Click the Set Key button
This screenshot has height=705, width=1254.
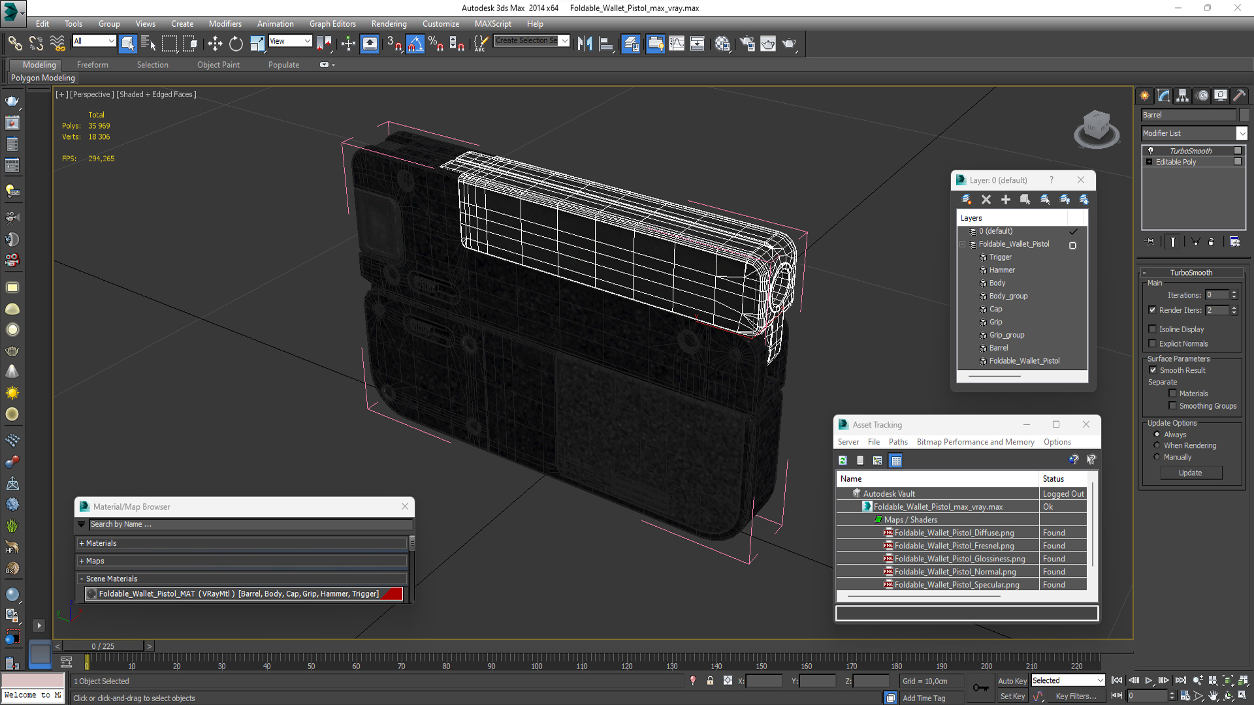pyautogui.click(x=1012, y=696)
